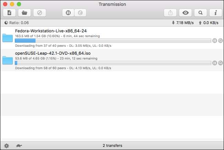Click the resume all transfers button
The height and width of the screenshot is (150, 224).
[x=80, y=13]
